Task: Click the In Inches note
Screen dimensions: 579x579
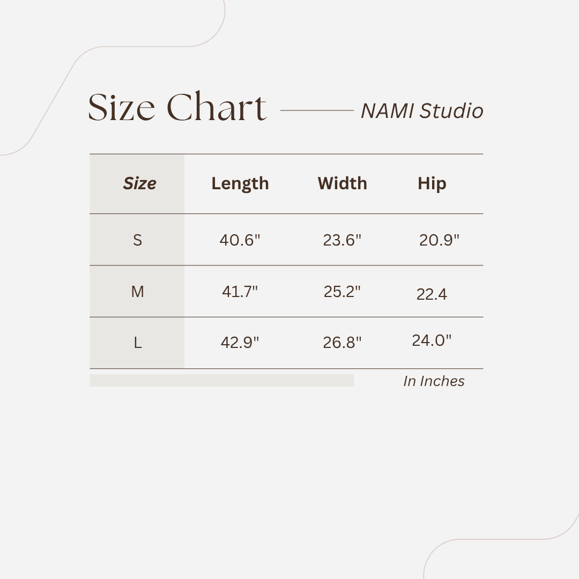Action: pyautogui.click(x=434, y=381)
